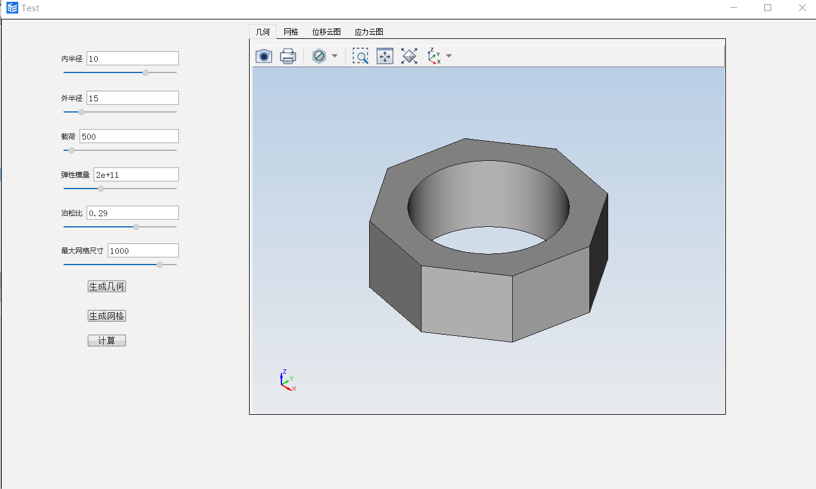Viewport: 816px width, 489px height.
Task: Click the XYZ axis triad in viewport corner
Action: click(x=287, y=381)
